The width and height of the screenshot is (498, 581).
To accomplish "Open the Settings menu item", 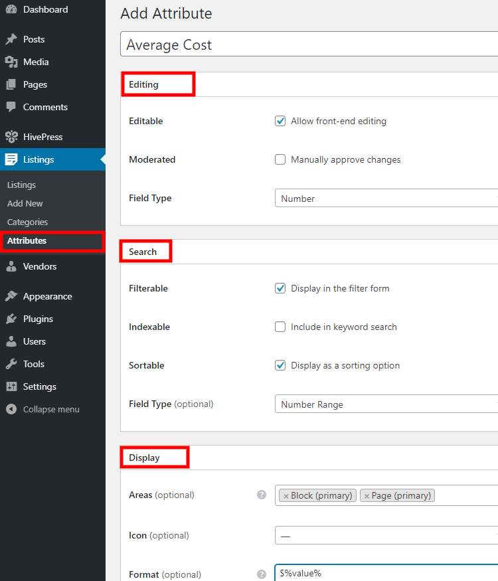I will (52, 387).
